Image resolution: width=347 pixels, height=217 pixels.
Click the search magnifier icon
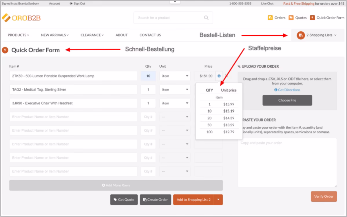[206, 18]
